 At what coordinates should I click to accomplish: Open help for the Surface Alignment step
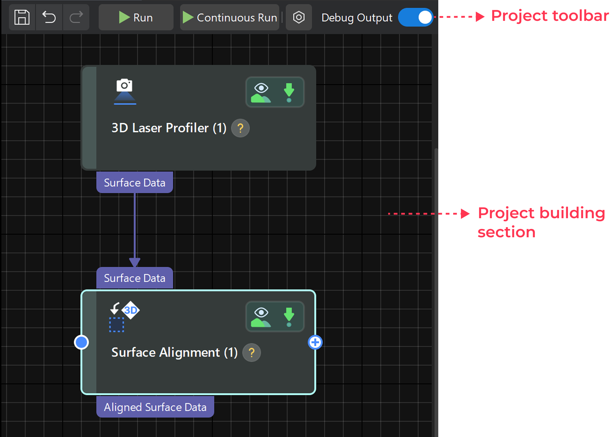point(251,353)
